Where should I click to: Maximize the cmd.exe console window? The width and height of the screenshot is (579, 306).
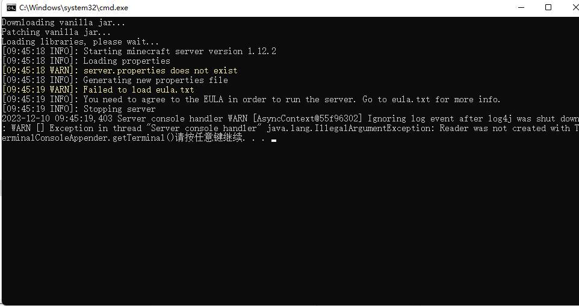[x=548, y=7]
